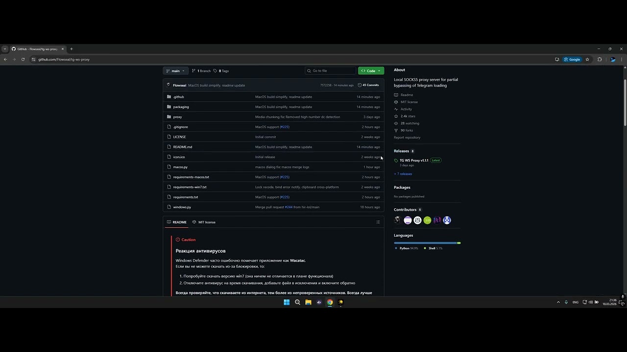Open the proxy folder
The width and height of the screenshot is (627, 352).
[x=177, y=117]
